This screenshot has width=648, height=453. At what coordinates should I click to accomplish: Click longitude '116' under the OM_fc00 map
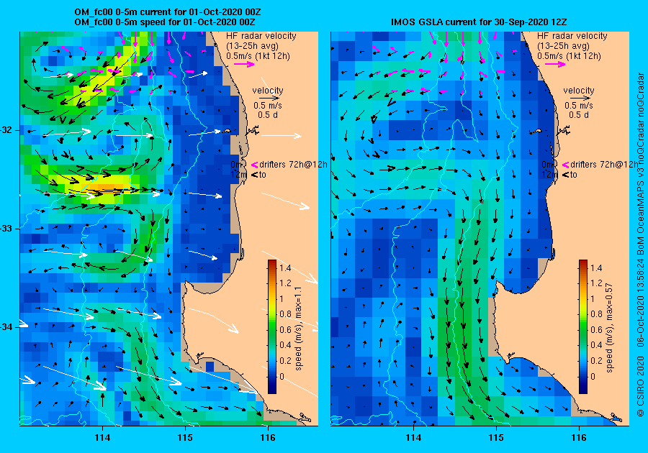coord(268,438)
